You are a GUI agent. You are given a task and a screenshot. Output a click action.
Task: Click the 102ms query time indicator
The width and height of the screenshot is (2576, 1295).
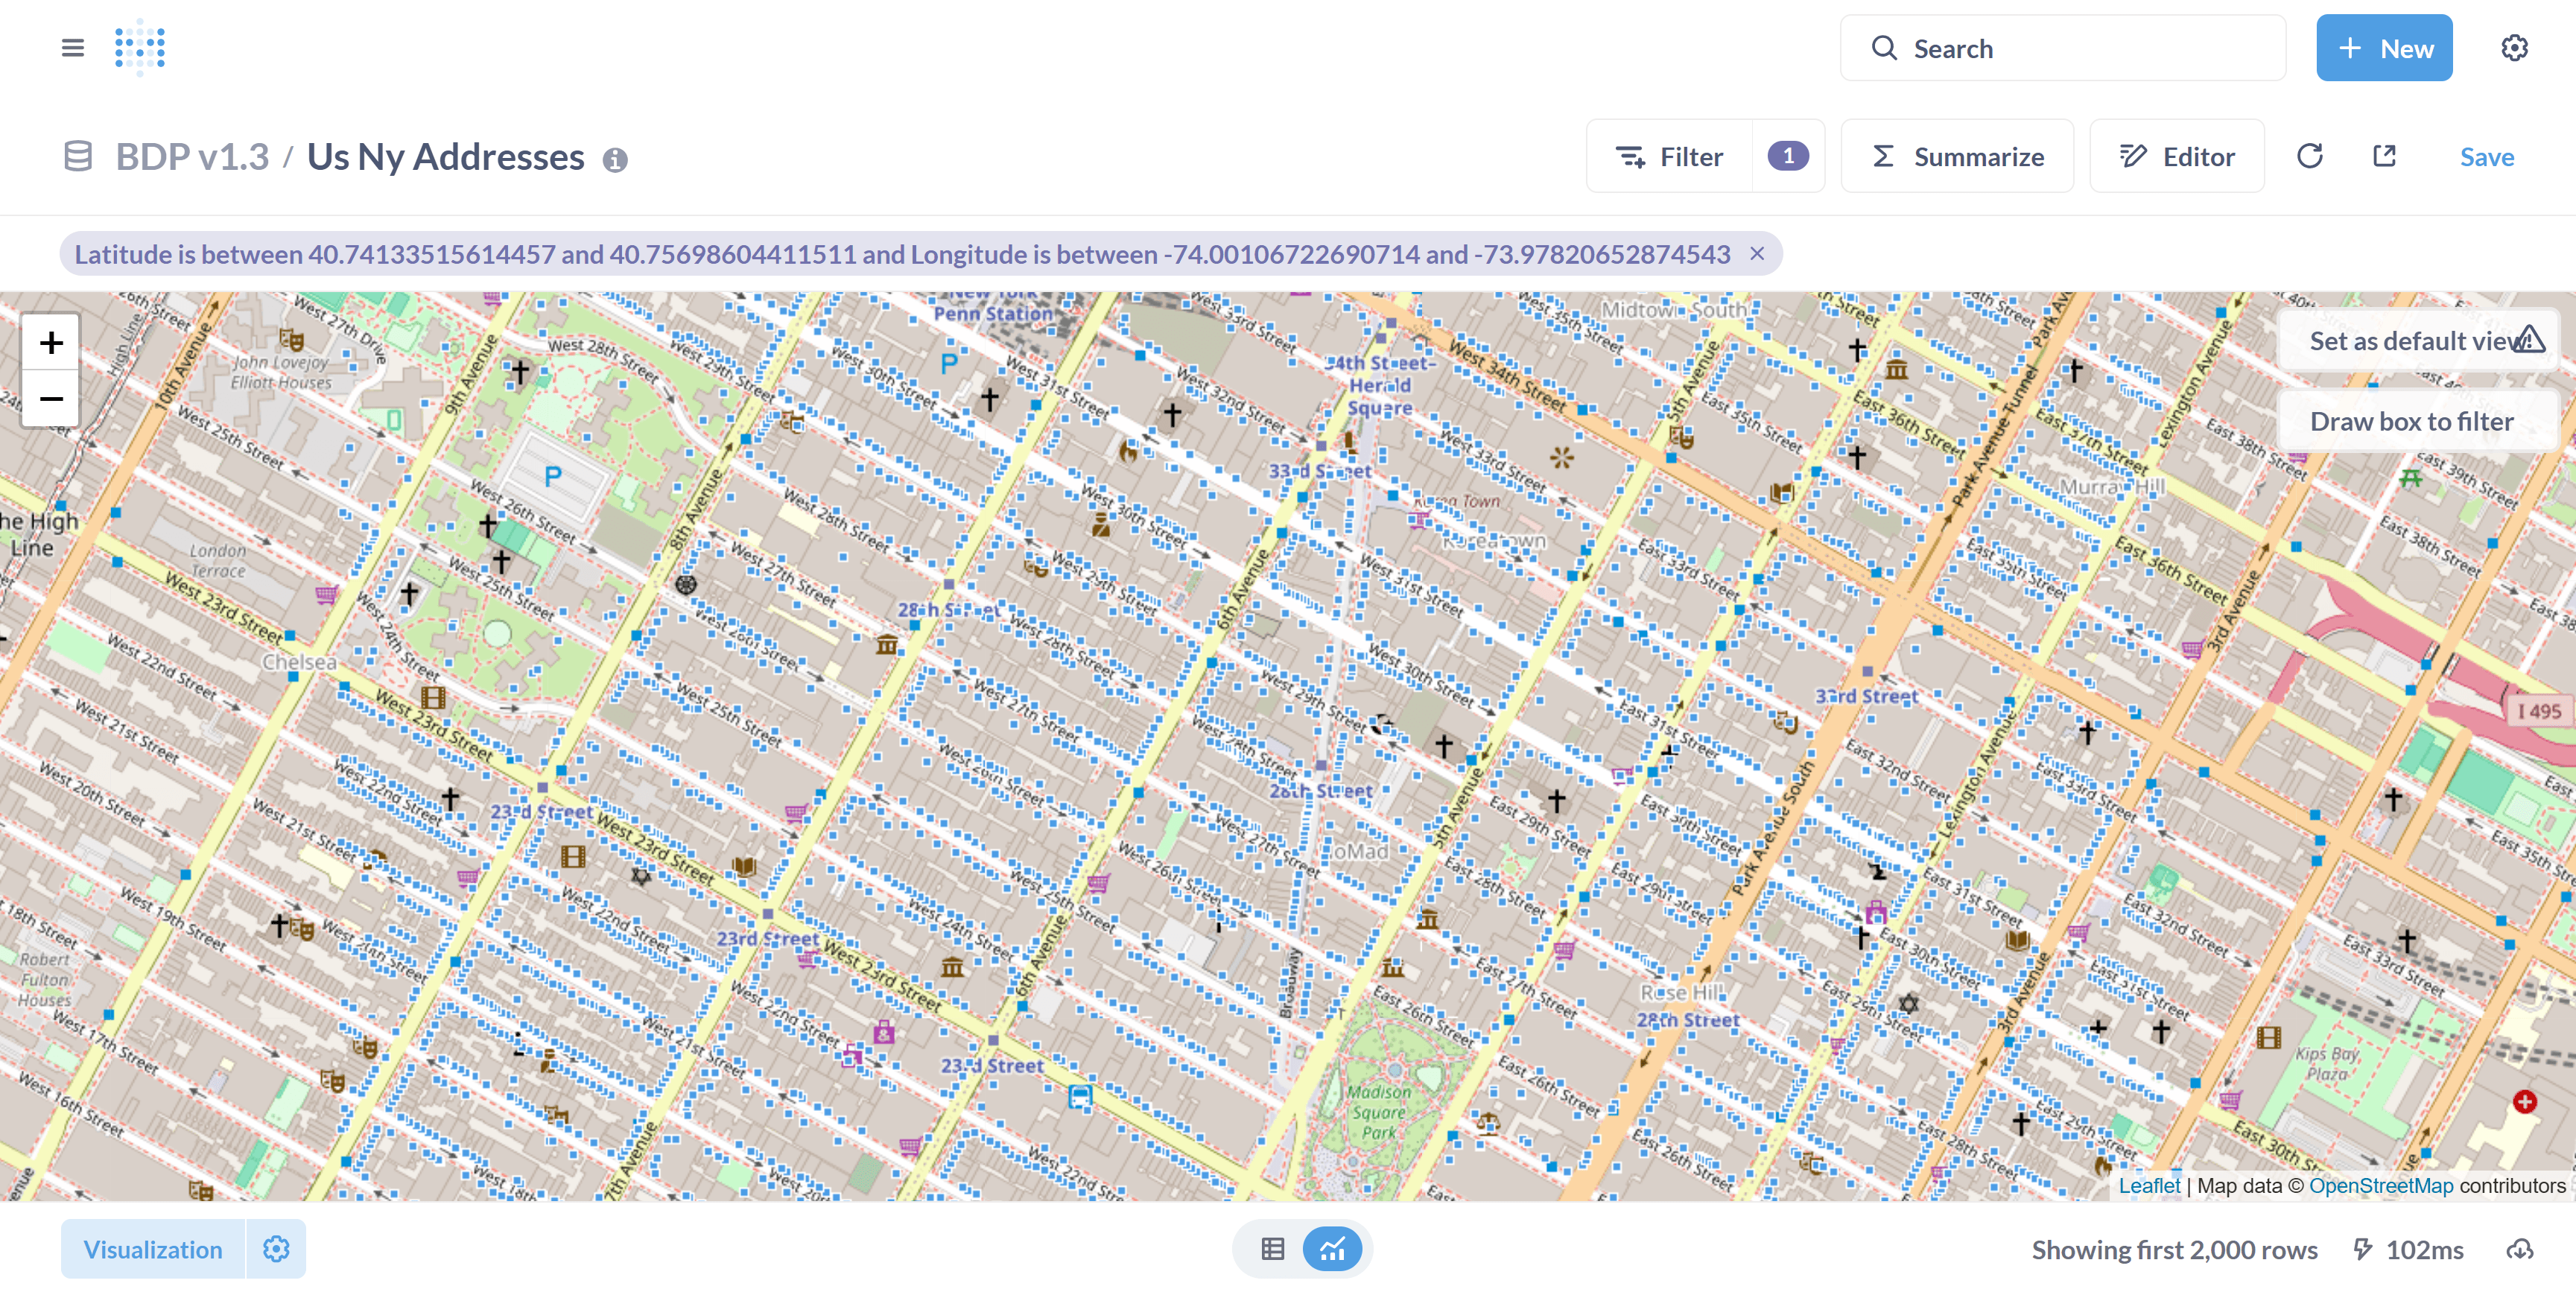click(x=2408, y=1250)
